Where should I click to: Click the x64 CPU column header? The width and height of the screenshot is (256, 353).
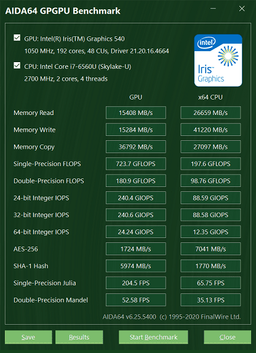click(x=210, y=97)
